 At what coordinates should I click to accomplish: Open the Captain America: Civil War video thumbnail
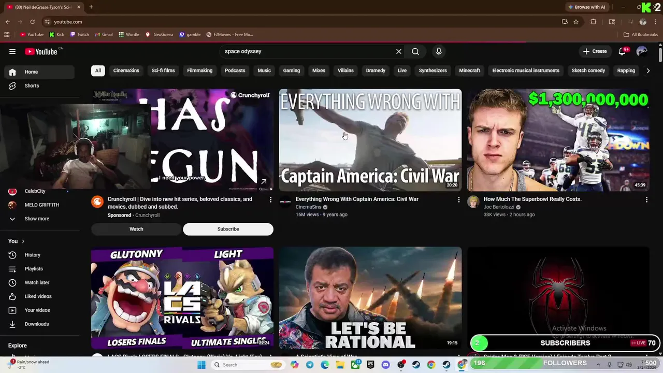pos(370,140)
